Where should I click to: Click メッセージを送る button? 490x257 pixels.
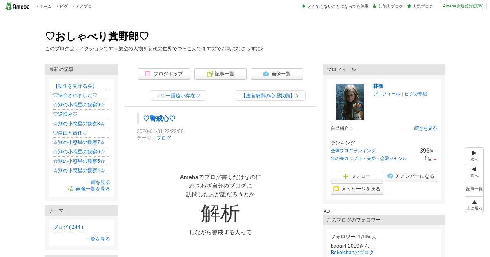357,189
